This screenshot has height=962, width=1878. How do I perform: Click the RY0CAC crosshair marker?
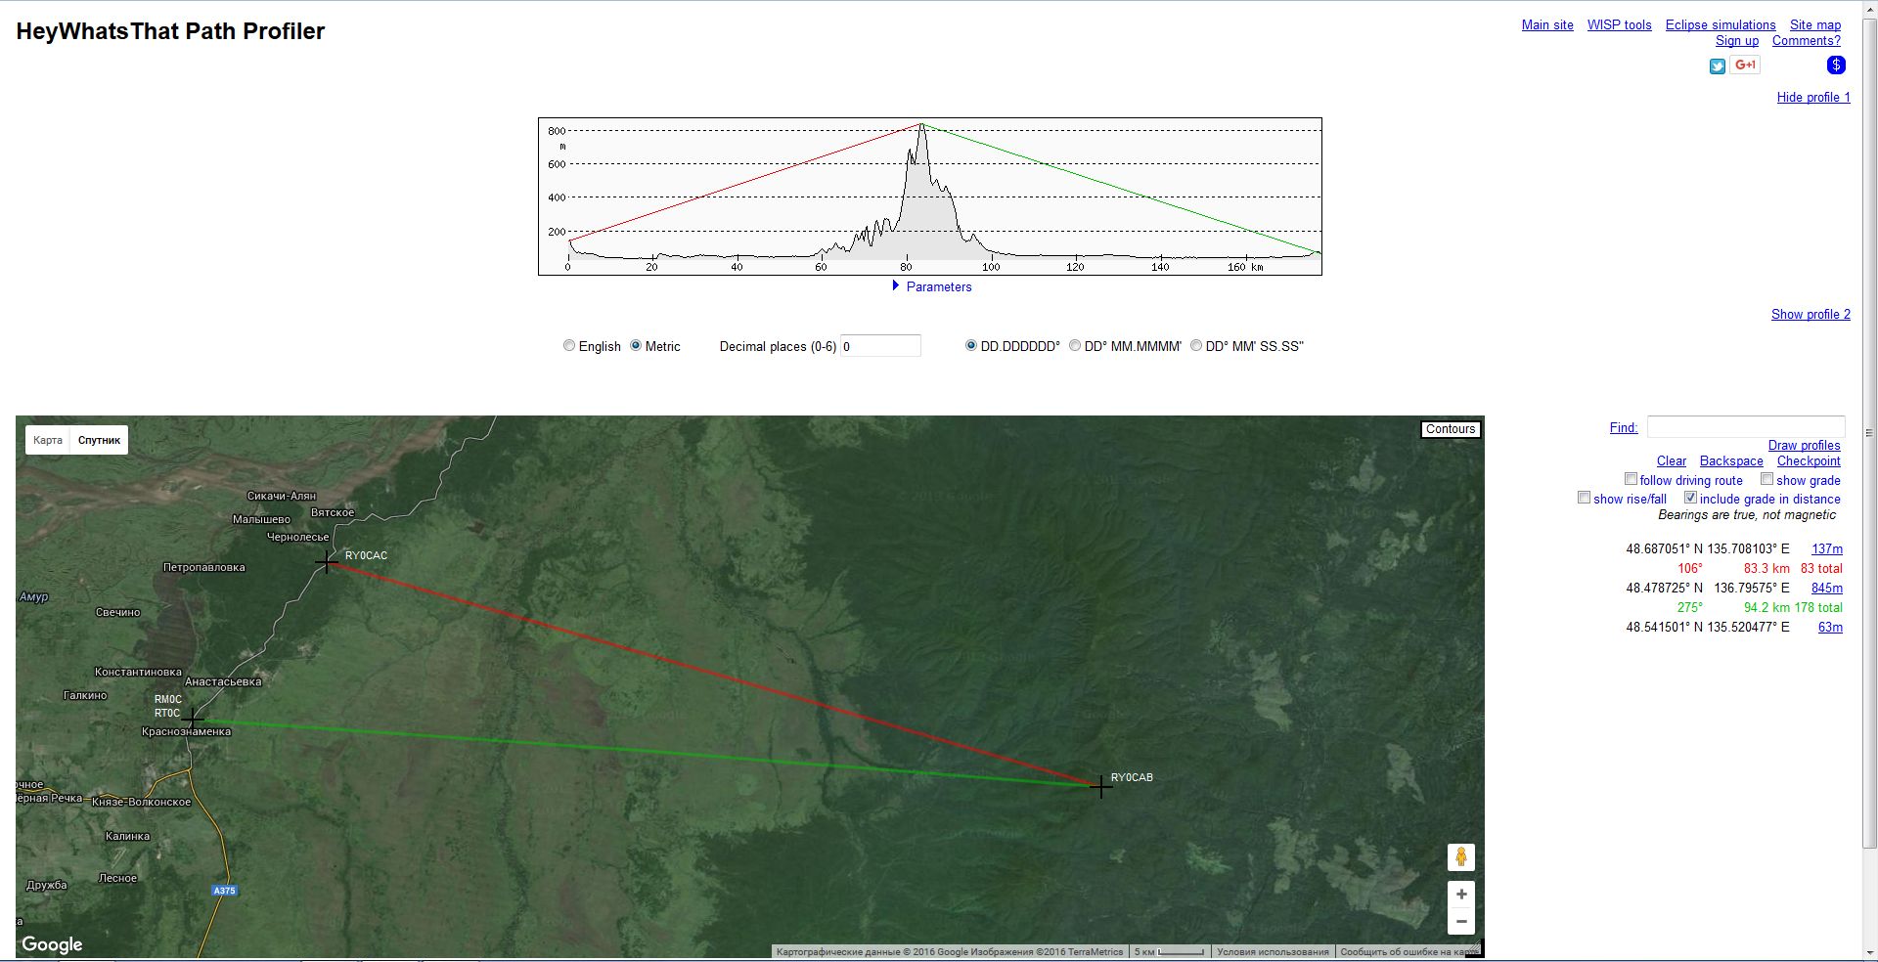(328, 561)
